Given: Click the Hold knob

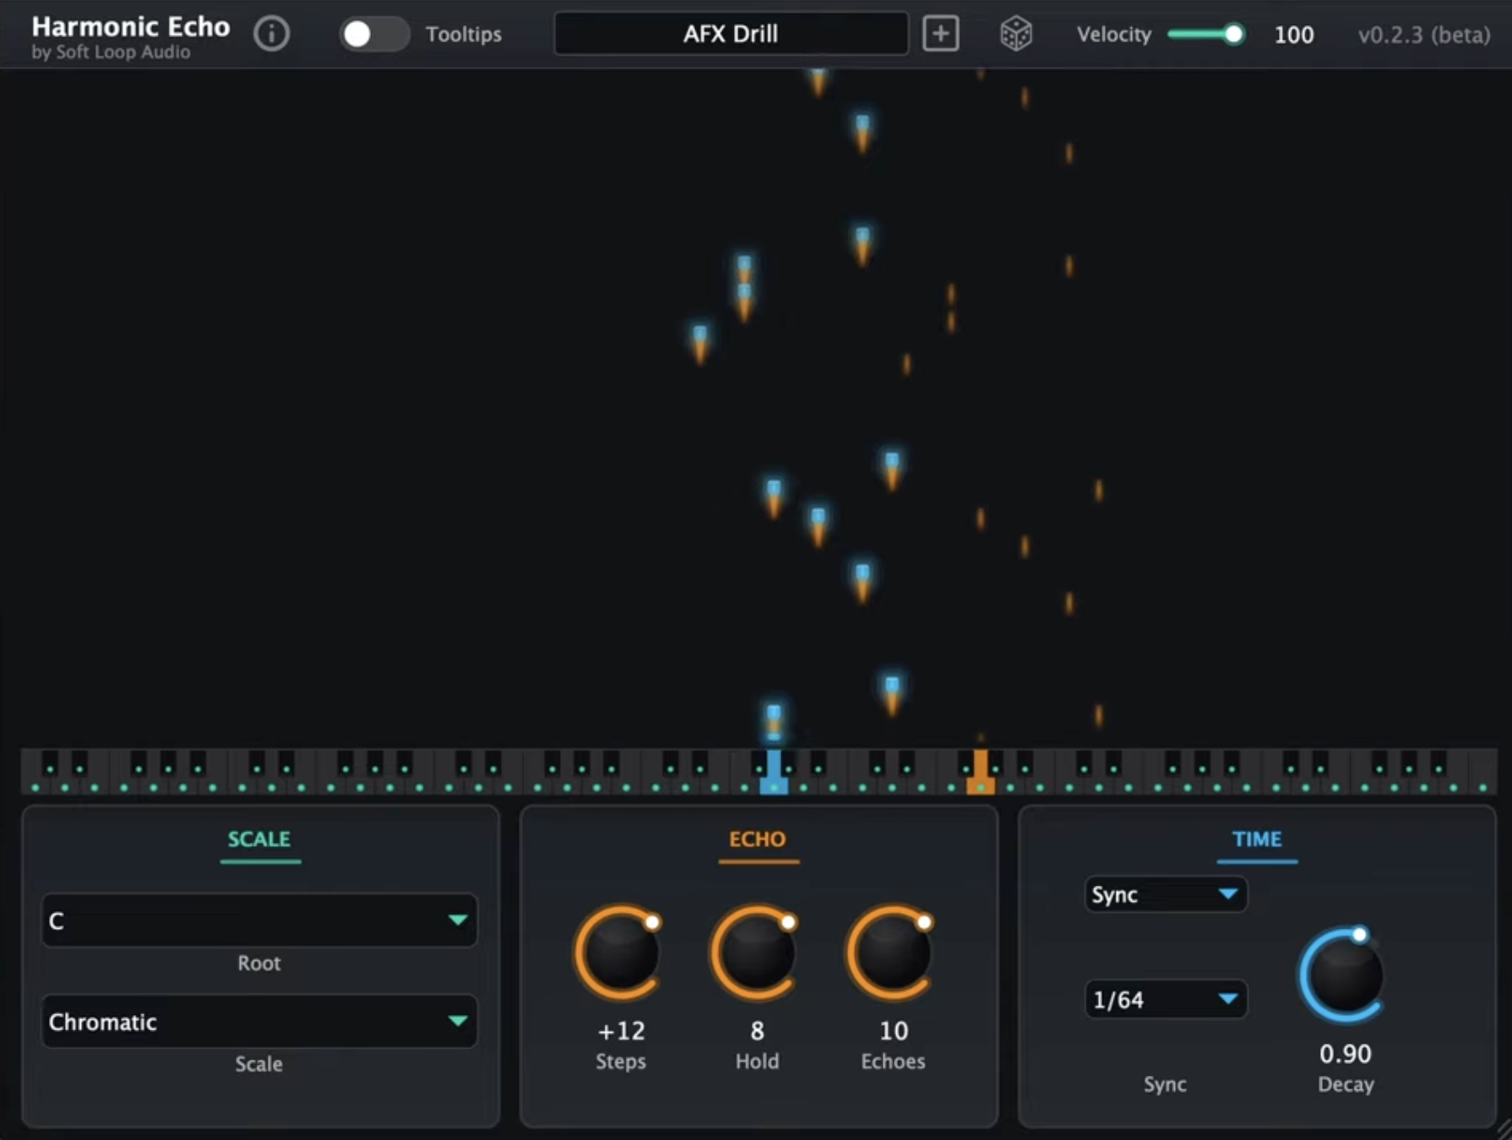Looking at the screenshot, I should pyautogui.click(x=756, y=953).
